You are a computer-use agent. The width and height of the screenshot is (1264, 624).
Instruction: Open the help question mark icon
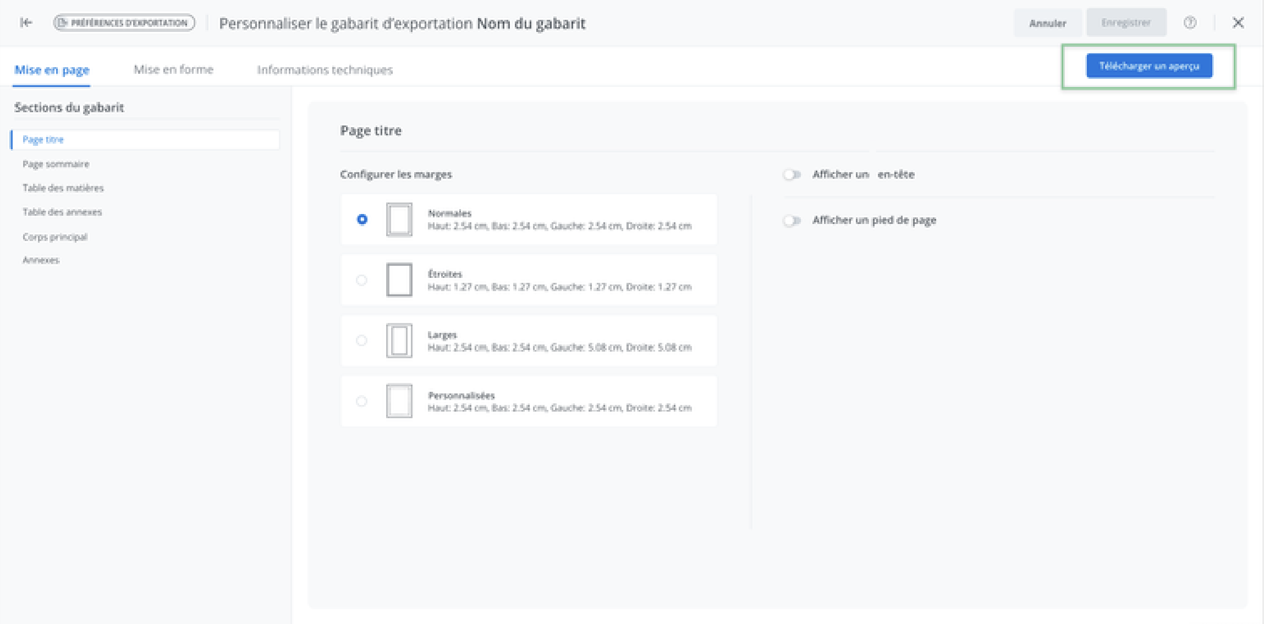tap(1190, 23)
